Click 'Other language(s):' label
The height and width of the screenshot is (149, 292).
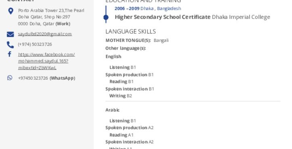(x=125, y=48)
